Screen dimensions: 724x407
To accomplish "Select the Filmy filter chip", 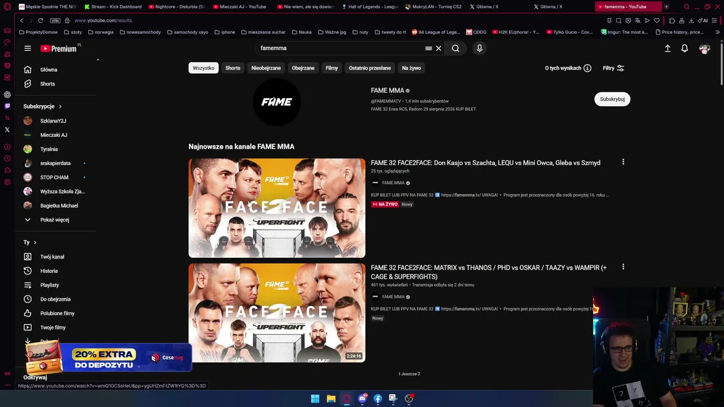I will pos(331,68).
